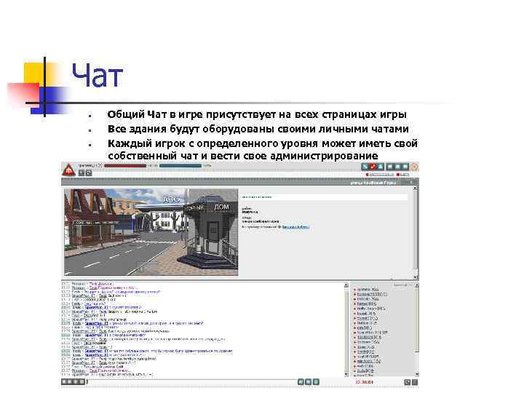Click the АЗС sign in the street scene
This screenshot has height=393, width=524.
pos(171,199)
